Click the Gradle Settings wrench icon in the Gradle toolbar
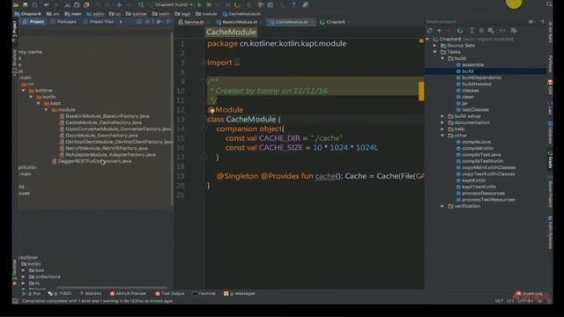This screenshot has width=564, height=317. pos(514,31)
